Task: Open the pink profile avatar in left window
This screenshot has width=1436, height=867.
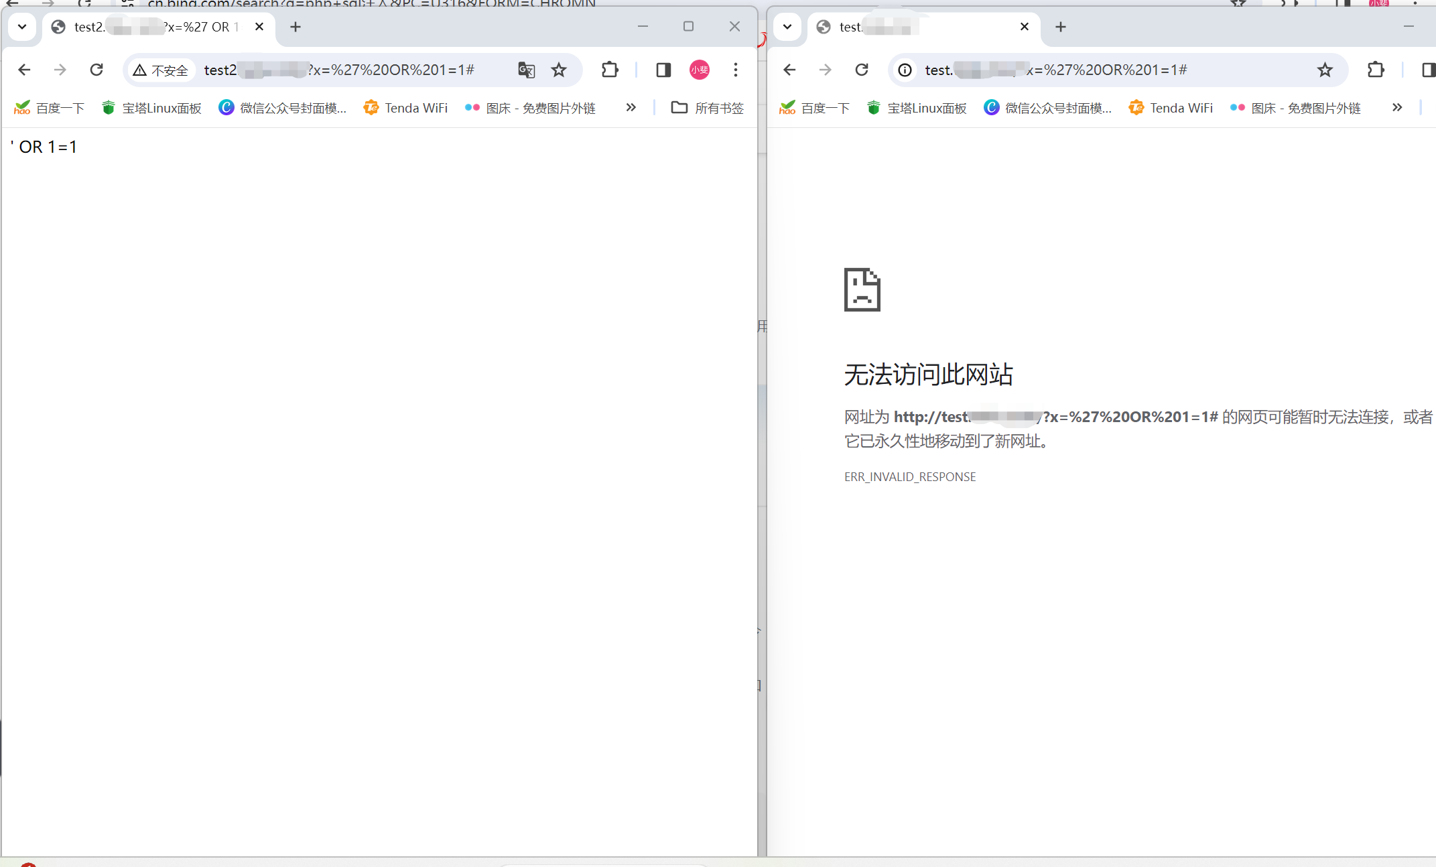Action: (x=700, y=70)
